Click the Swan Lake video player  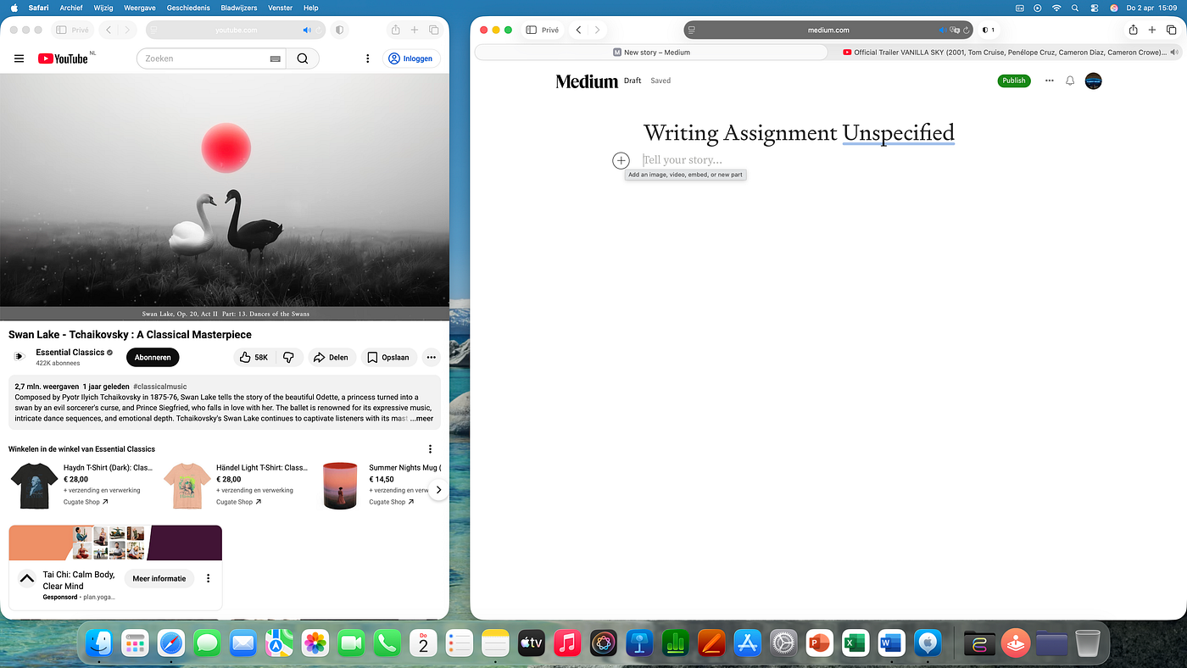(225, 197)
